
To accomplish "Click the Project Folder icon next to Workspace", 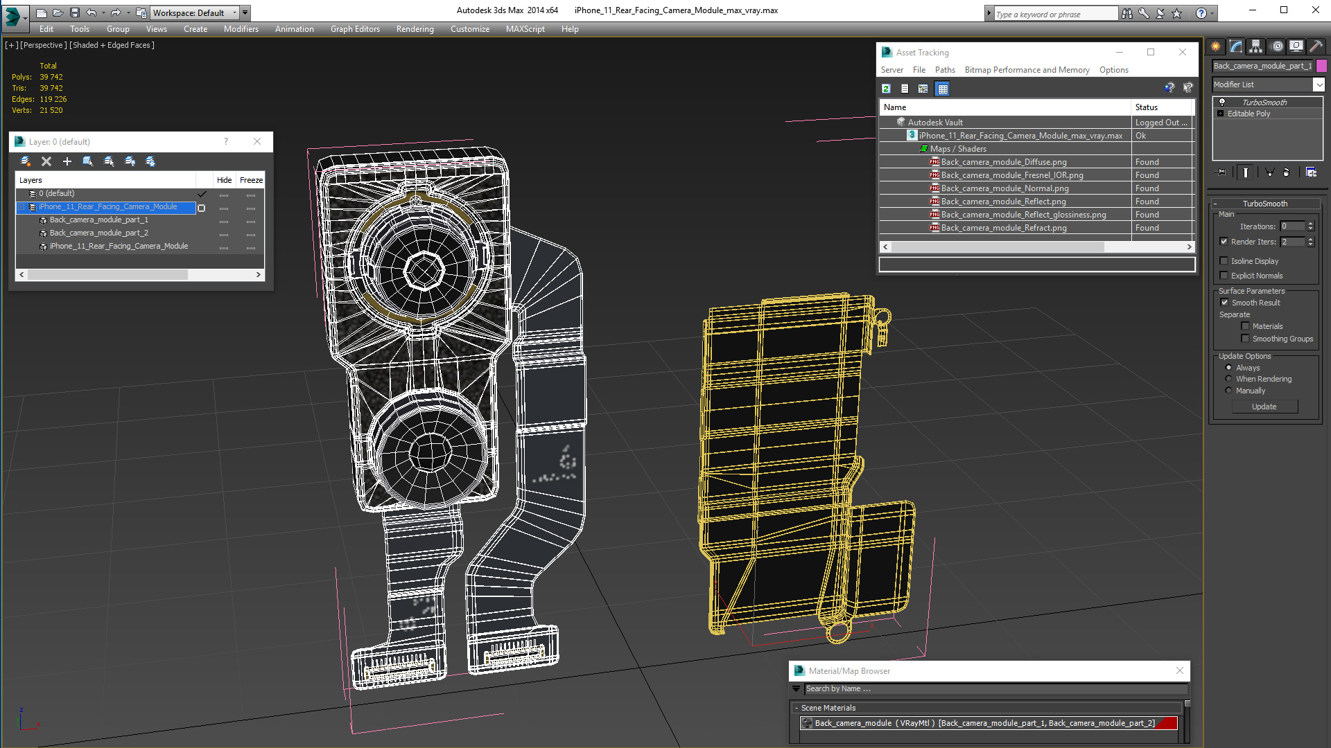I will [141, 12].
